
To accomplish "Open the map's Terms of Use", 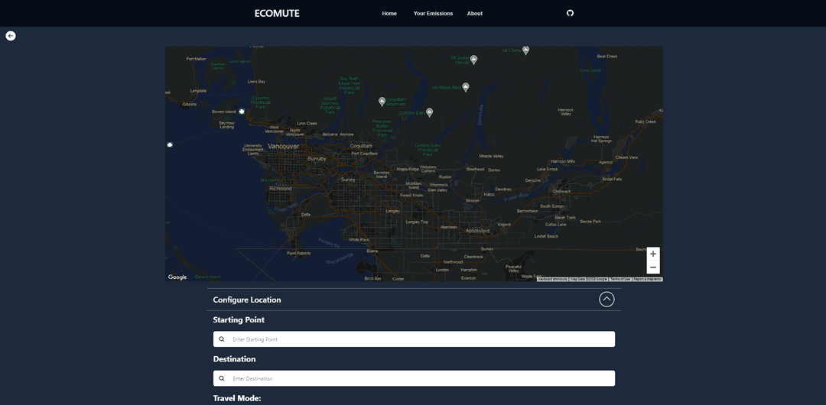I will (x=620, y=279).
